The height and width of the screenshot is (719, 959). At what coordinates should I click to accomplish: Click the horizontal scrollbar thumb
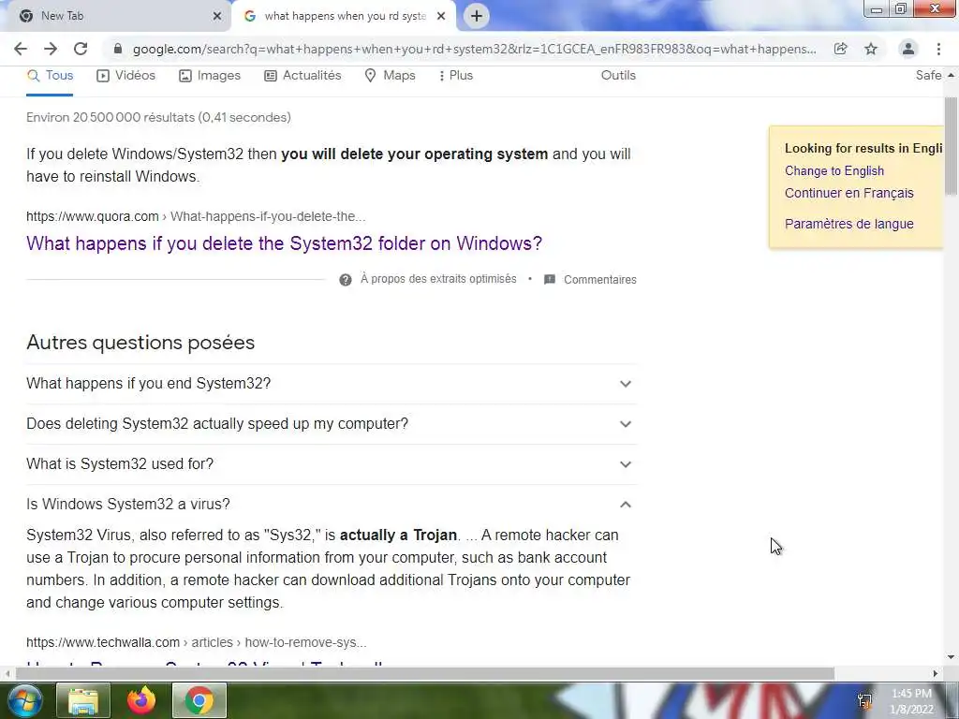click(x=425, y=673)
